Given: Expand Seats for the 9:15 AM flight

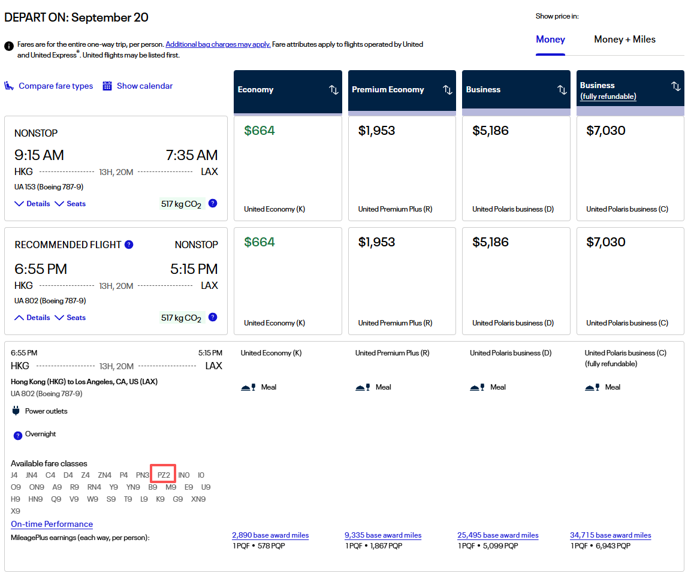Looking at the screenshot, I should pyautogui.click(x=70, y=204).
